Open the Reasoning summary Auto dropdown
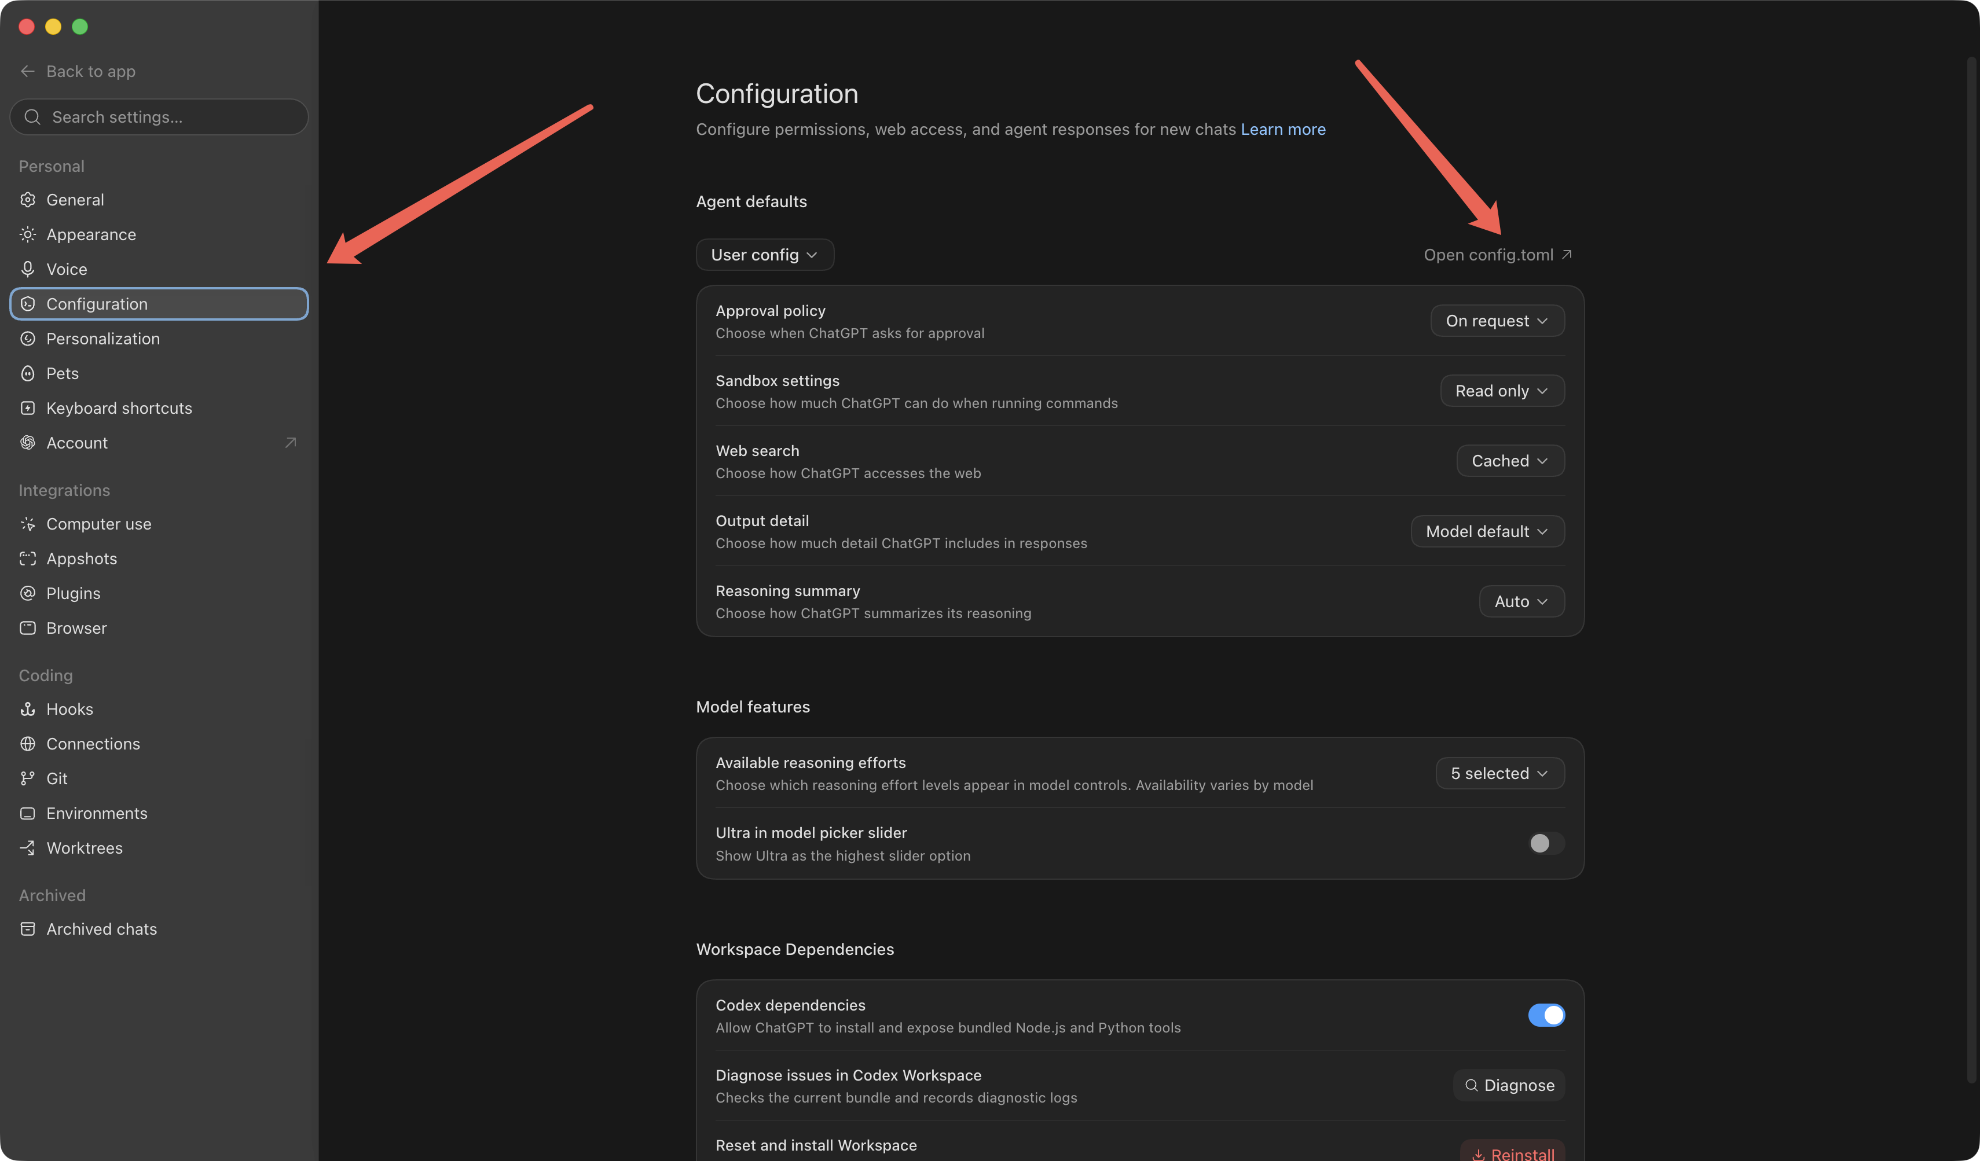The width and height of the screenshot is (1980, 1161). [1521, 601]
